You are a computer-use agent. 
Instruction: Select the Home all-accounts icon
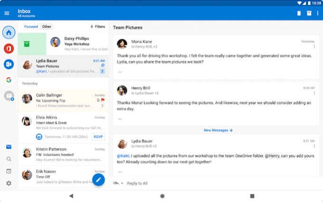(9, 32)
